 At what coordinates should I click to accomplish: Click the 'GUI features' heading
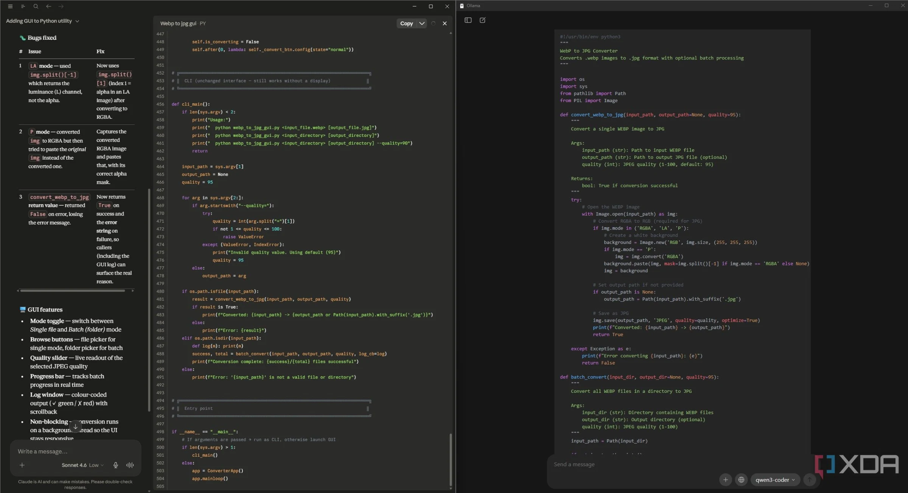(45, 310)
